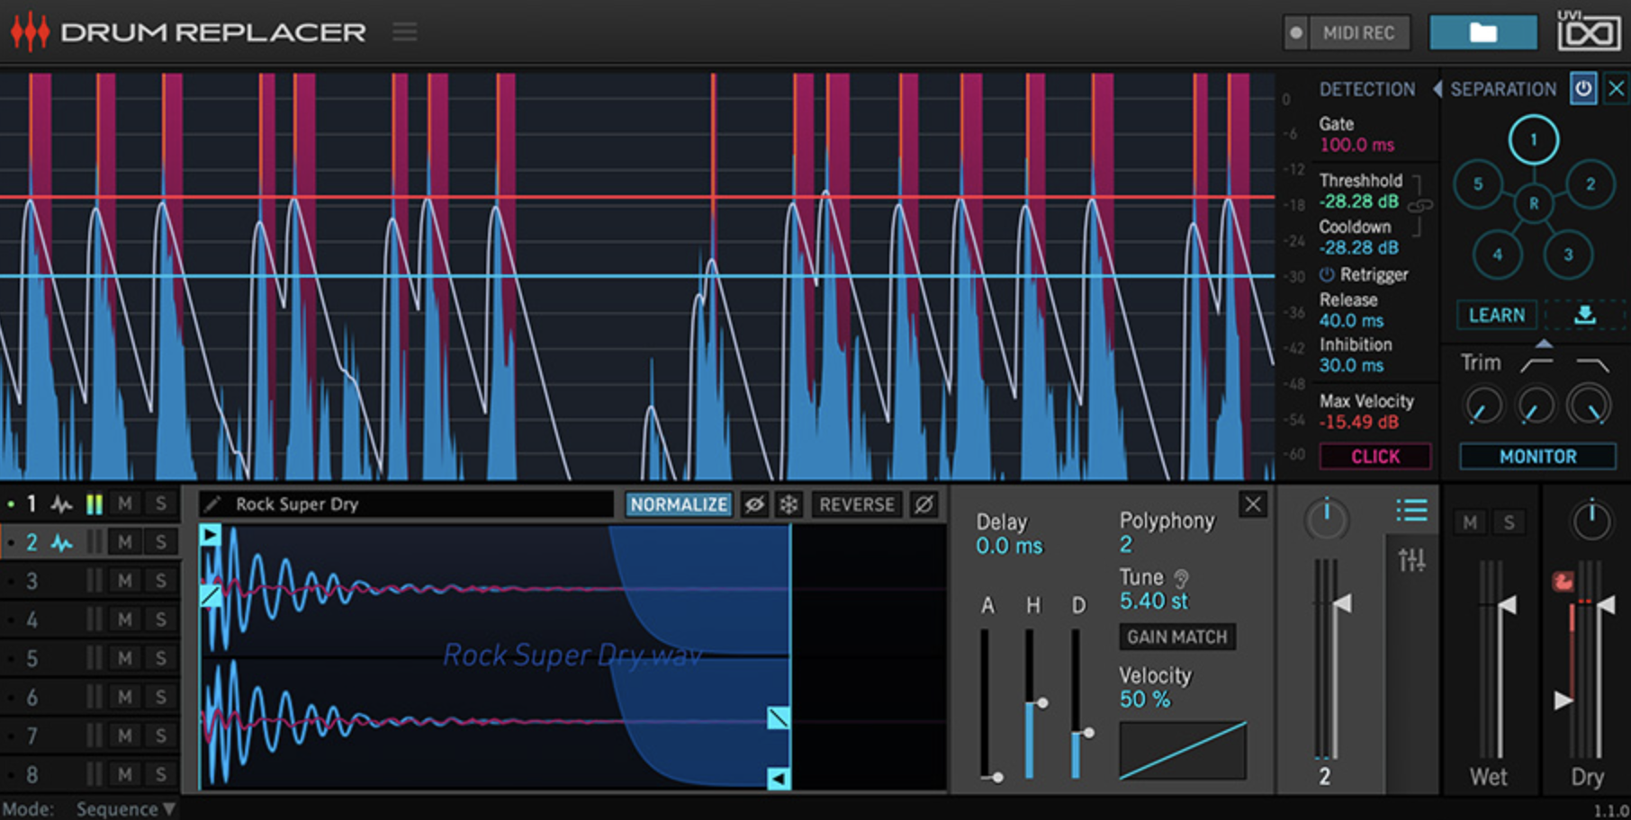The image size is (1631, 820).
Task: Toggle the CLICK detection button
Action: point(1375,457)
